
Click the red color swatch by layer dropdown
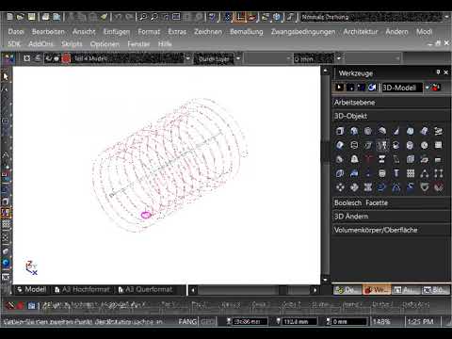tap(66, 58)
